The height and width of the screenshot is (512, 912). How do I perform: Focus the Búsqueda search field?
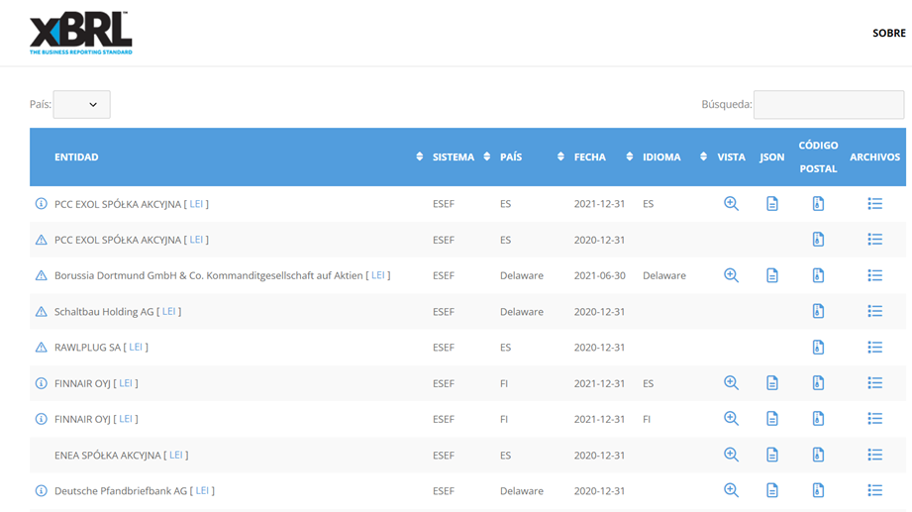click(x=828, y=104)
